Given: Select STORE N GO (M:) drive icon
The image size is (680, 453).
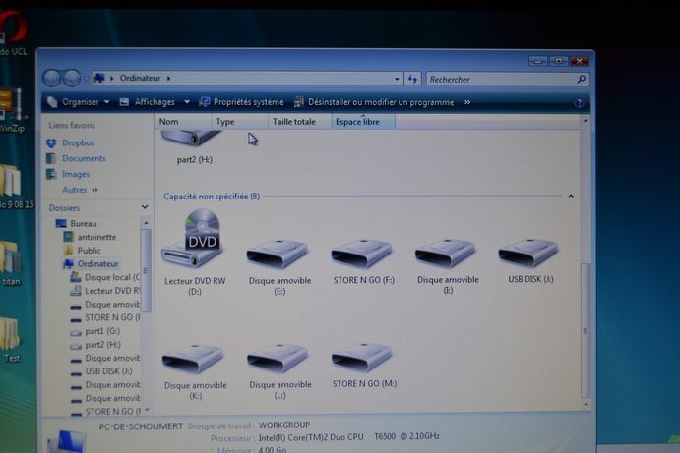Looking at the screenshot, I should point(362,358).
